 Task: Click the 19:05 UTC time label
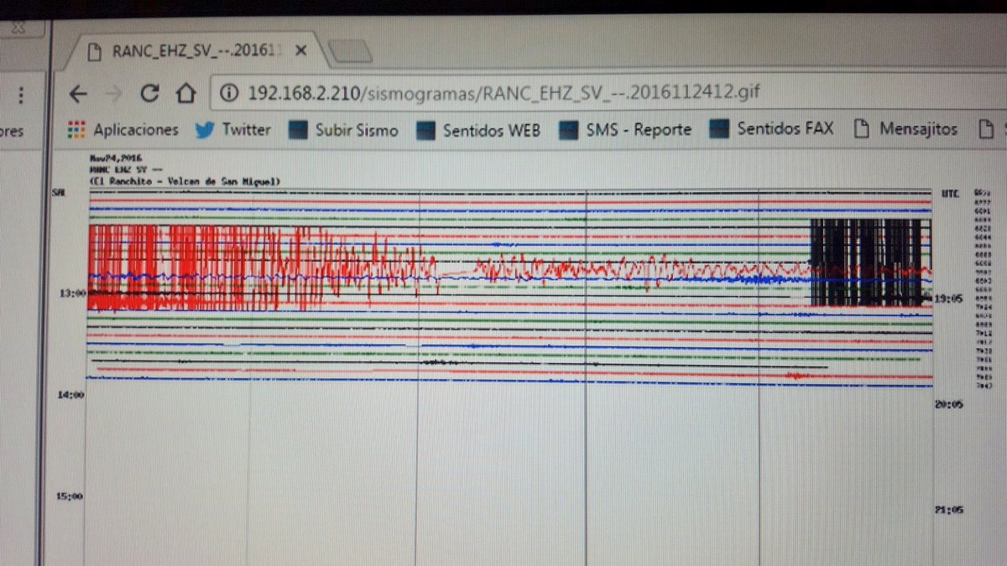click(x=949, y=297)
